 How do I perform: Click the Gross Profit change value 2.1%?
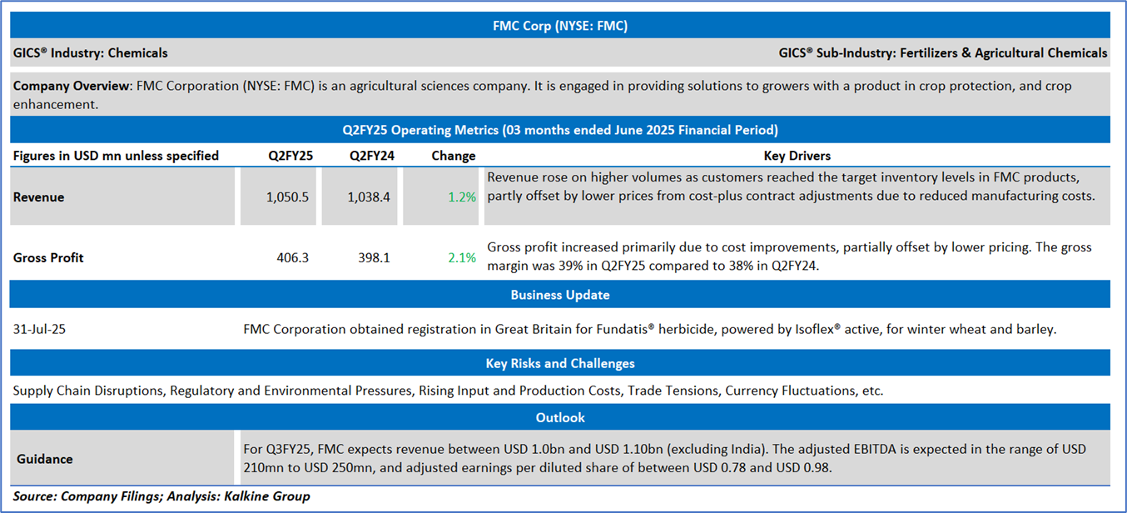pyautogui.click(x=462, y=258)
